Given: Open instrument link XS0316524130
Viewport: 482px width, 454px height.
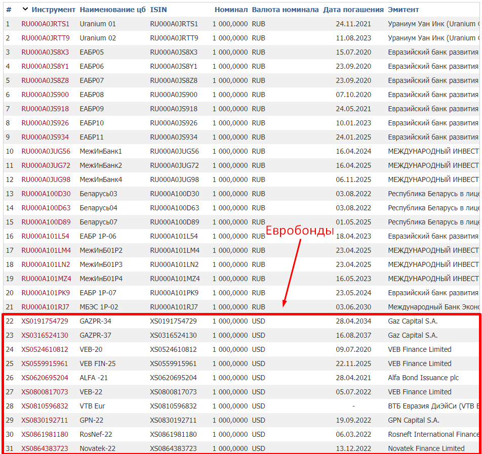Looking at the screenshot, I should [x=45, y=335].
